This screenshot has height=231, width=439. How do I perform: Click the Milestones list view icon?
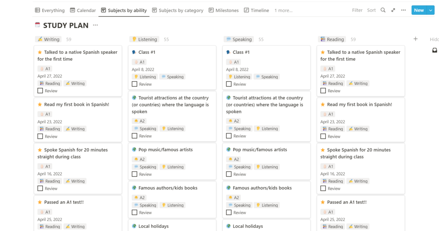[x=211, y=10]
